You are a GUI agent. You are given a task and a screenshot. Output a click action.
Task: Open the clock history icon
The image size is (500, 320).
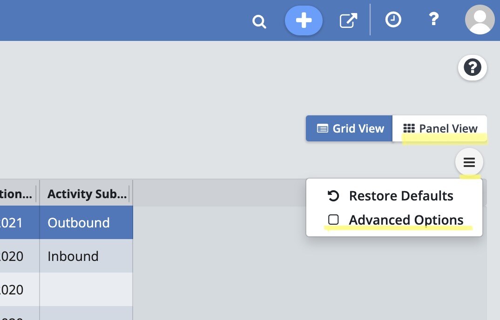click(393, 20)
